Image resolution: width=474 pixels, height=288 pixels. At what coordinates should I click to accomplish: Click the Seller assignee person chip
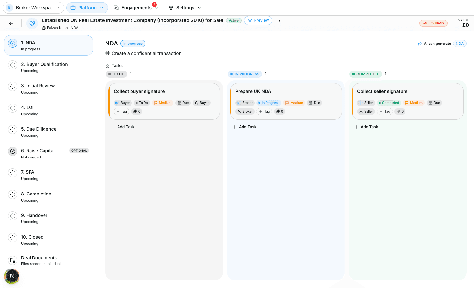click(x=366, y=111)
